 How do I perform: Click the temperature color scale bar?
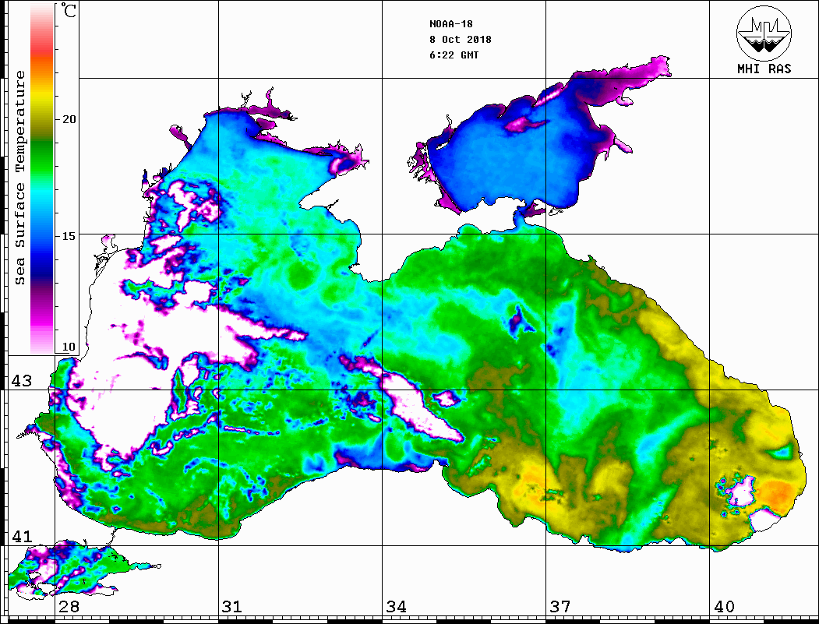click(x=42, y=178)
